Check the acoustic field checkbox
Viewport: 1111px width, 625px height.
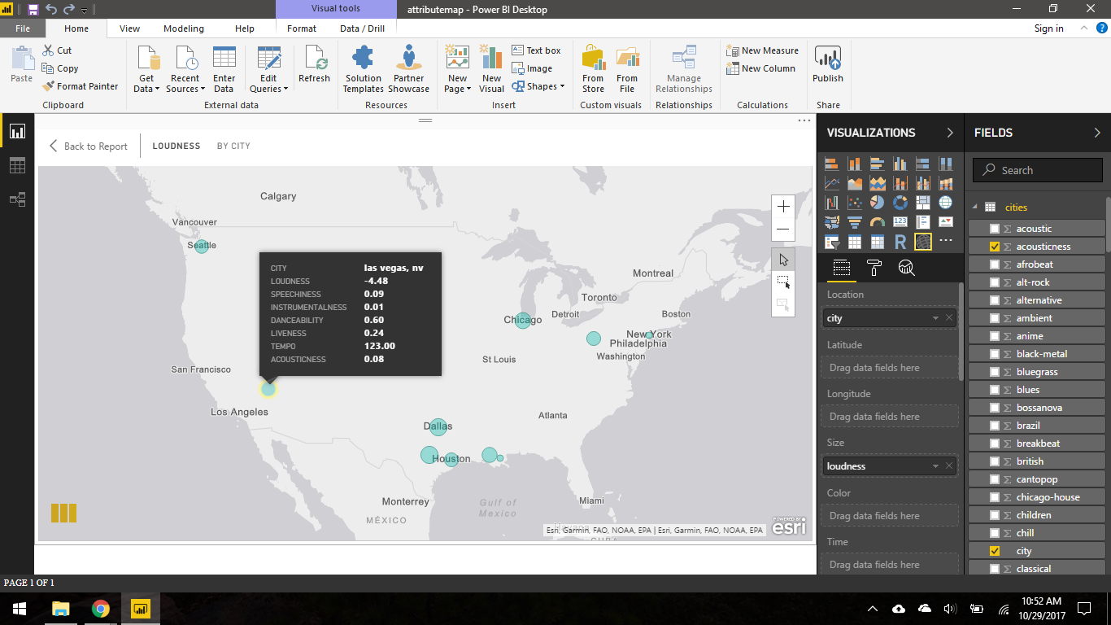[994, 229]
